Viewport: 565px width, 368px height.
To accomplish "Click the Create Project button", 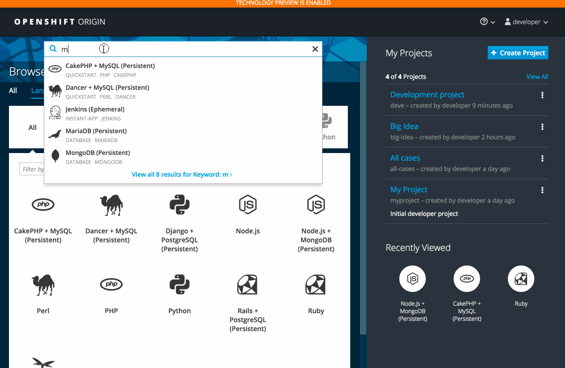I will [x=517, y=52].
